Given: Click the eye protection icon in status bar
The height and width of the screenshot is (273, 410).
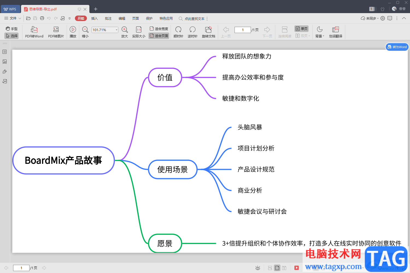Looking at the screenshot, I should [x=257, y=268].
